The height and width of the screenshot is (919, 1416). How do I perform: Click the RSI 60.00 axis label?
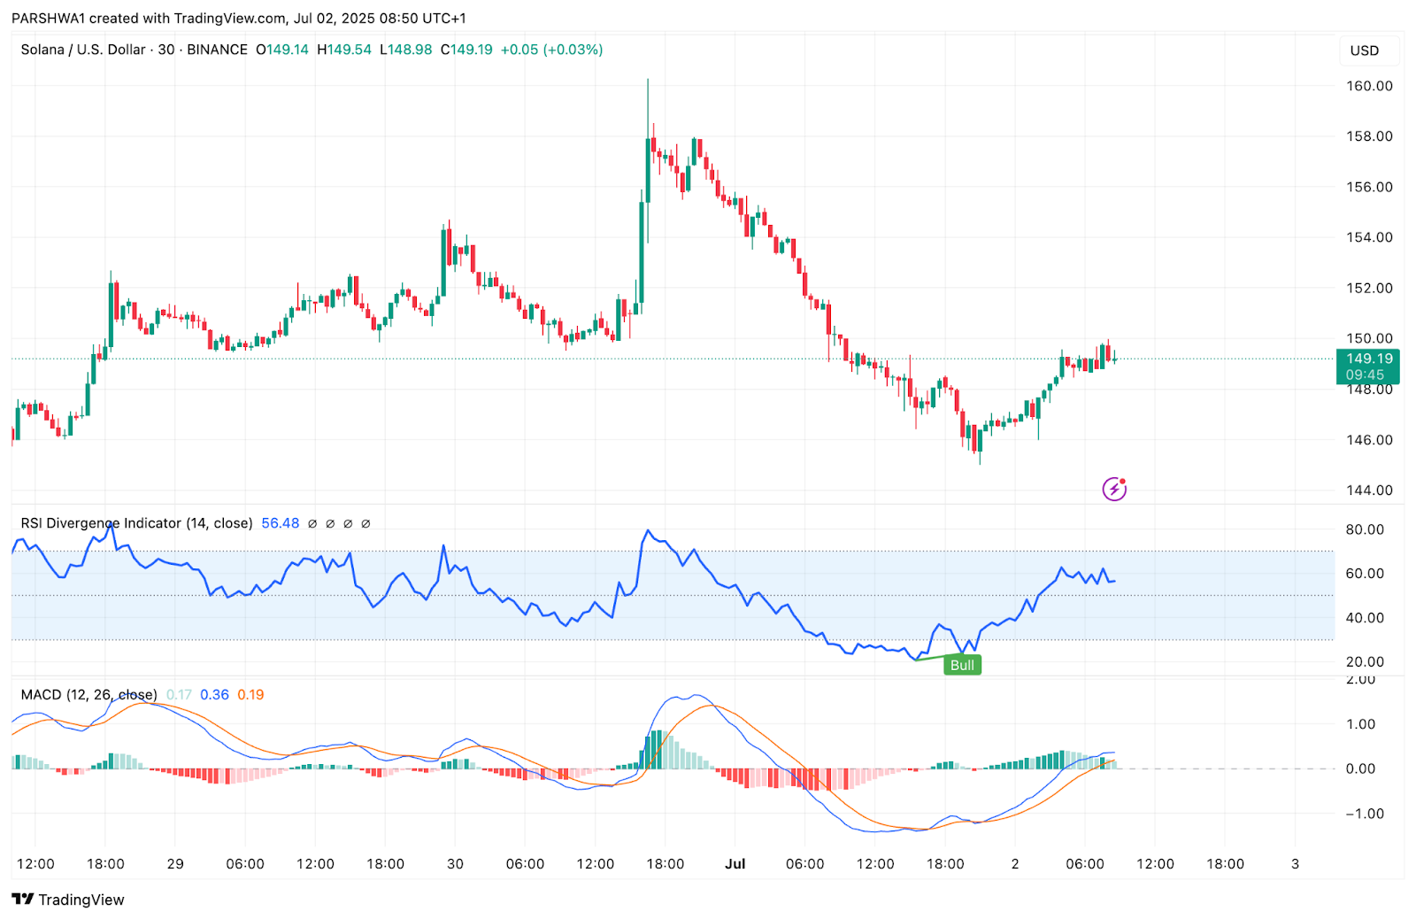tap(1365, 574)
